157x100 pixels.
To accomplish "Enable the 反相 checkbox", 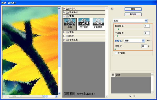I will click(x=116, y=53).
